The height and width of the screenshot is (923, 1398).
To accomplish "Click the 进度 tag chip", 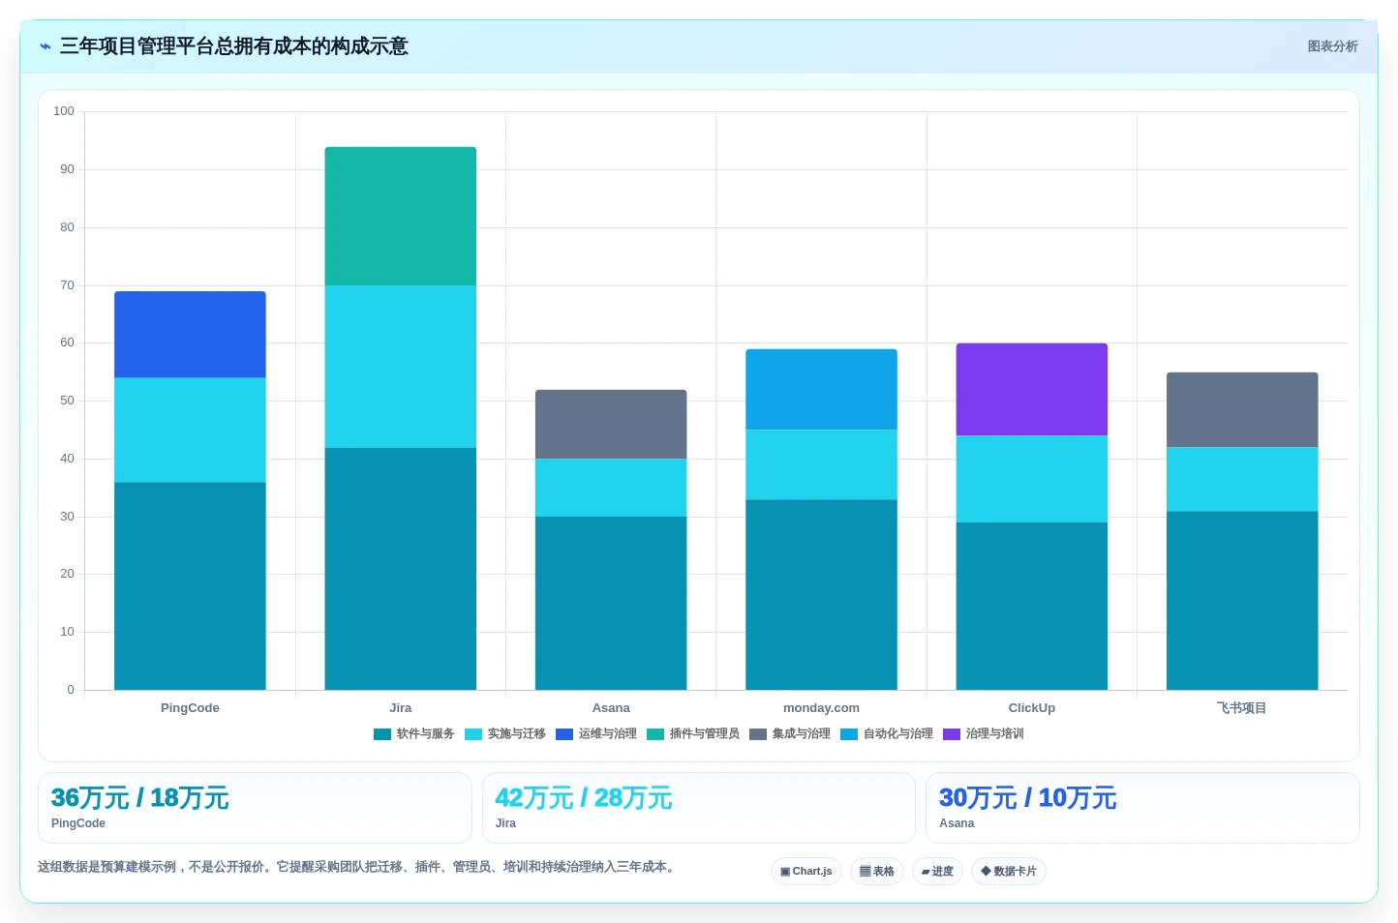I will [x=937, y=872].
